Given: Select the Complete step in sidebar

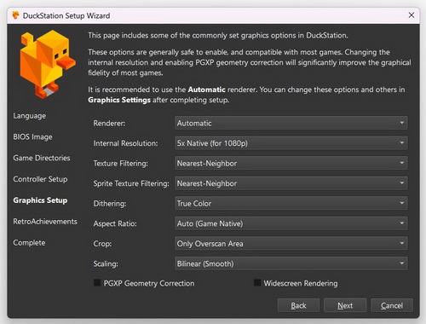Looking at the screenshot, I should [29, 243].
